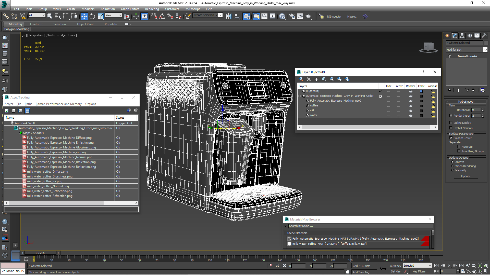Toggle selection lock padlock icon
490x275 pixels.
[x=277, y=266]
